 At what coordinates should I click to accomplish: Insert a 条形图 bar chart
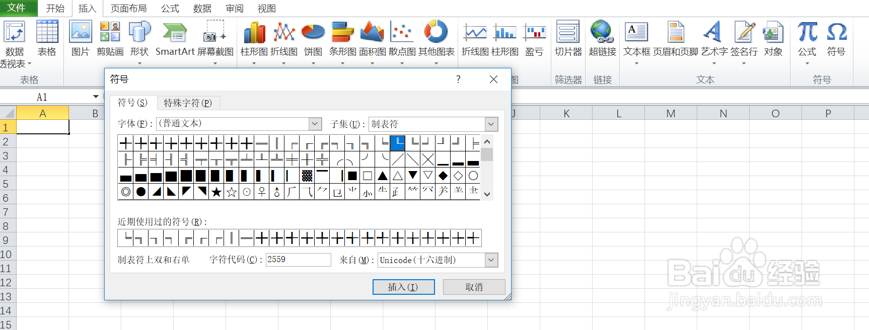click(x=342, y=43)
